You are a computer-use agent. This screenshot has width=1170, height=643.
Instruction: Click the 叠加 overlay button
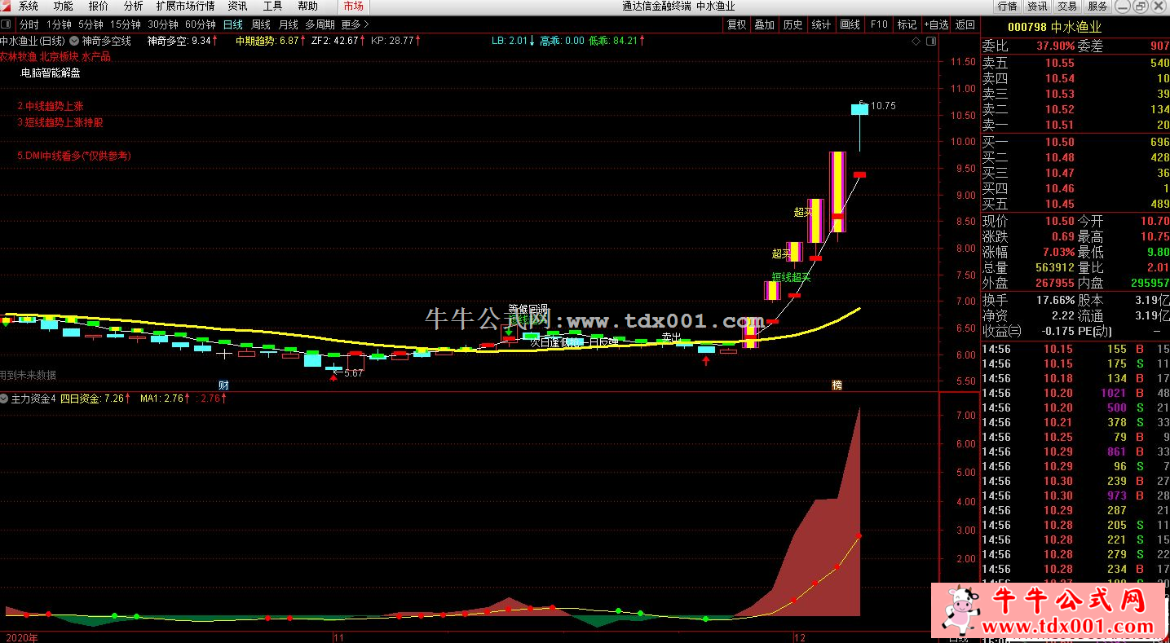pos(765,24)
